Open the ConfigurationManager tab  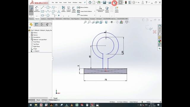42,24
